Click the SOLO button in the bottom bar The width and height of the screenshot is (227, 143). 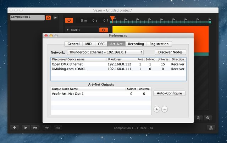(57, 128)
